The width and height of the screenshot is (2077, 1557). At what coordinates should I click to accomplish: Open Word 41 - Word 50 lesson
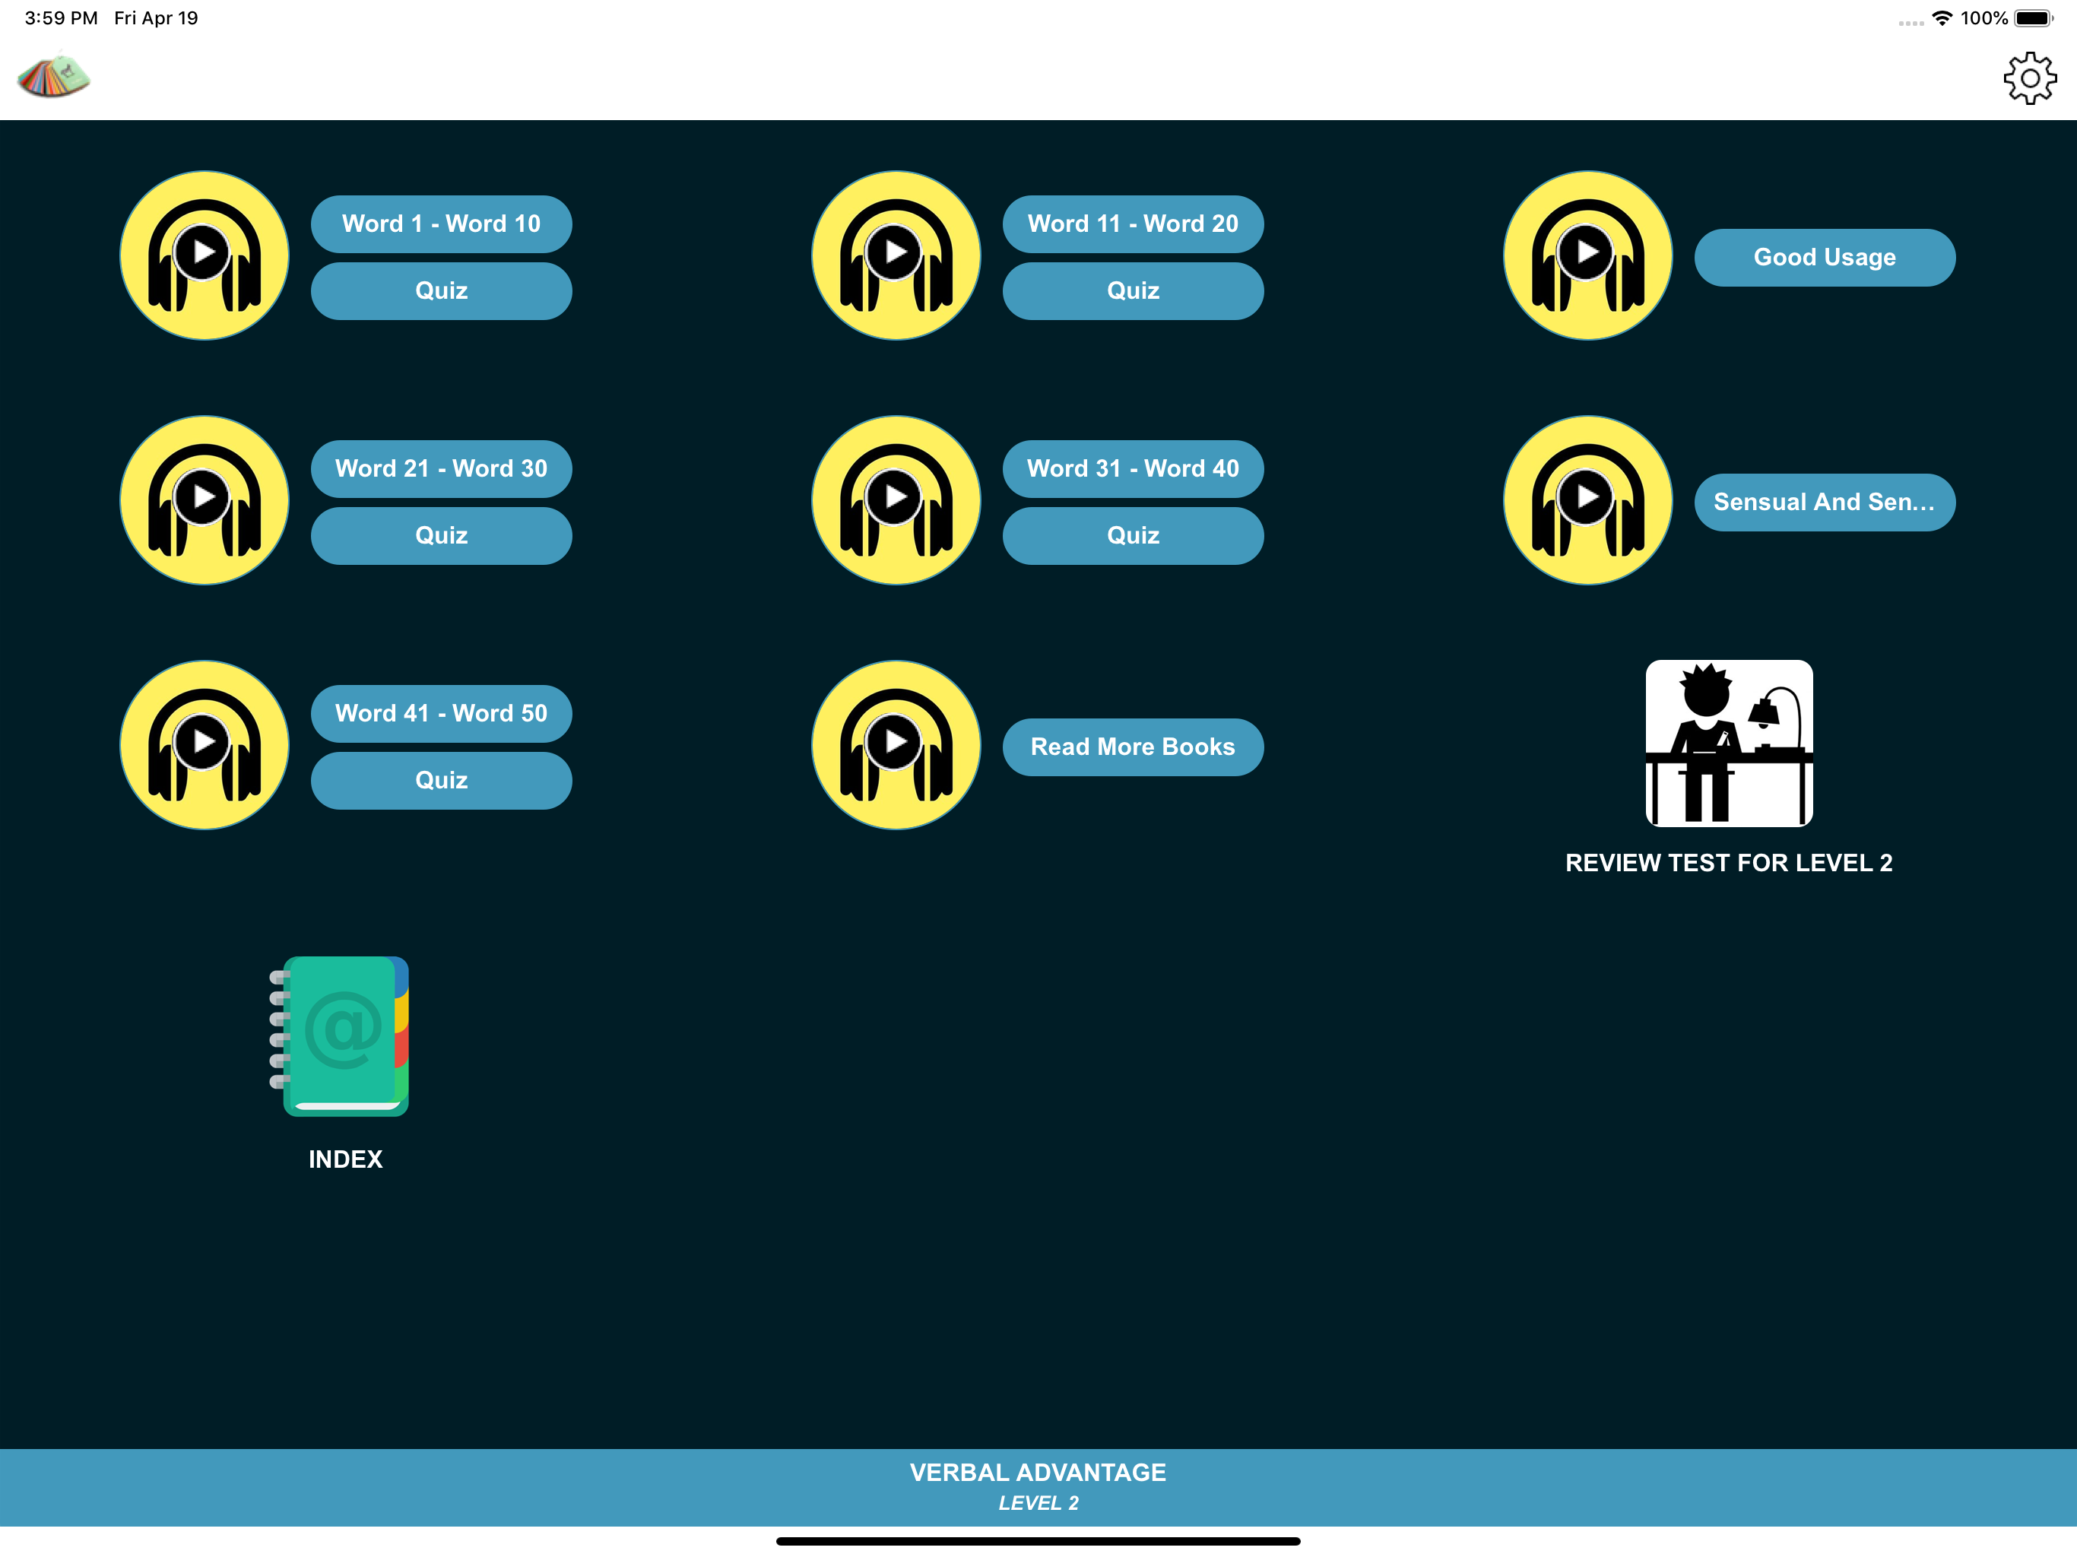click(441, 714)
